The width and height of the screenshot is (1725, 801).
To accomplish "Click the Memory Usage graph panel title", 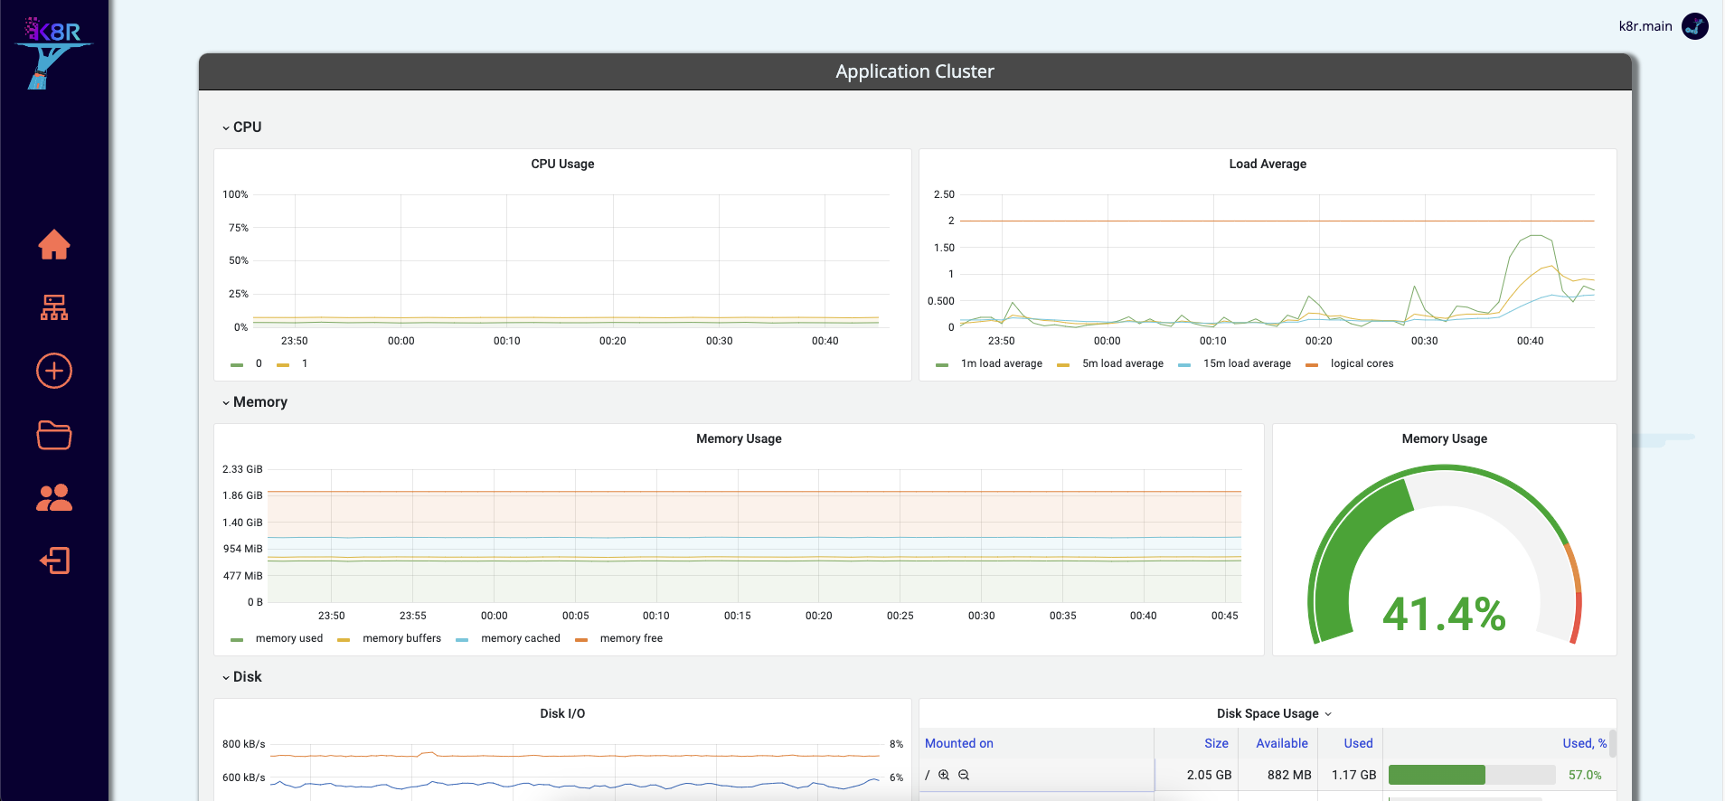I will click(739, 438).
